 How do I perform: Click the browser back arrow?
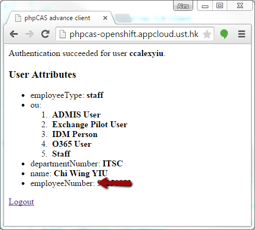(x=14, y=34)
